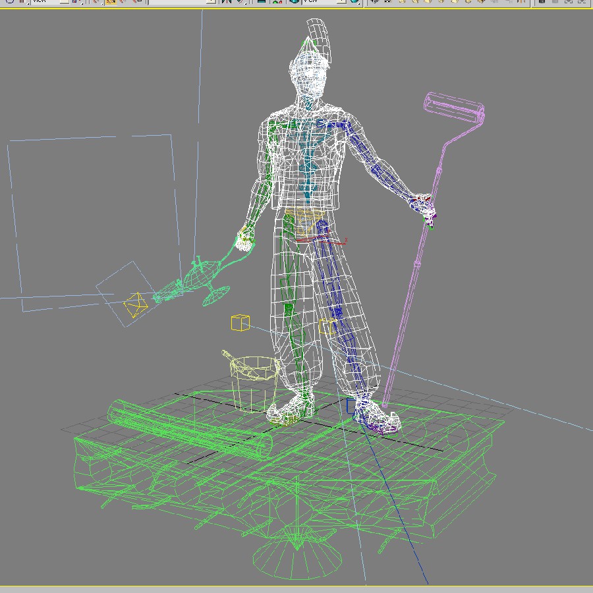Select the feather on the hat
The image size is (593, 593).
320,40
